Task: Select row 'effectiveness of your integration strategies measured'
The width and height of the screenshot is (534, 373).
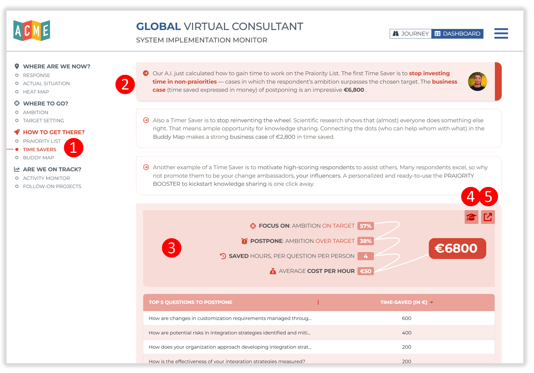Action: click(319, 359)
